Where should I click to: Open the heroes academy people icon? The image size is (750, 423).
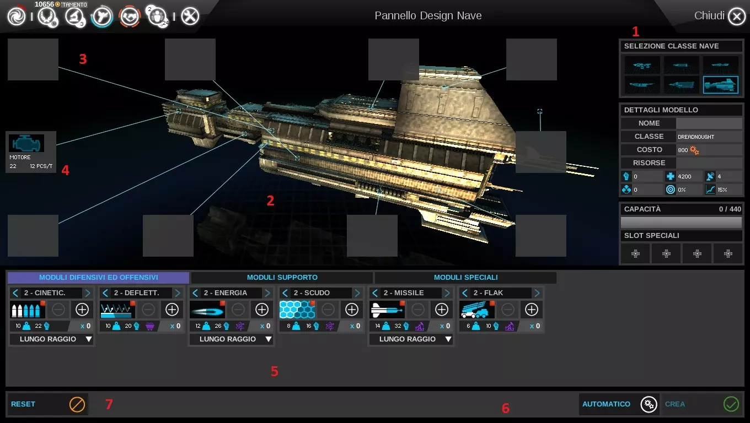pos(158,16)
